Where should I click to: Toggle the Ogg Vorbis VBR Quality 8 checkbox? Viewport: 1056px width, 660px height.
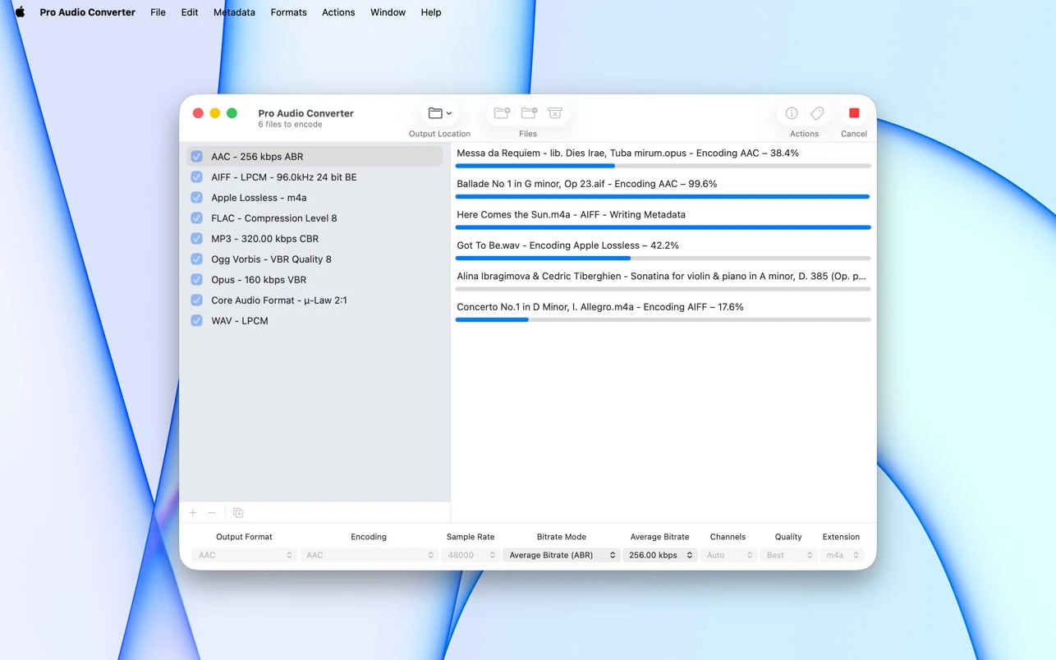pos(197,259)
